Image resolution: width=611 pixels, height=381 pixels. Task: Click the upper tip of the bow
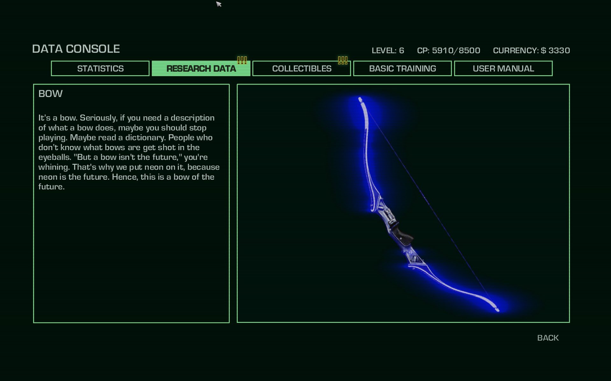360,100
